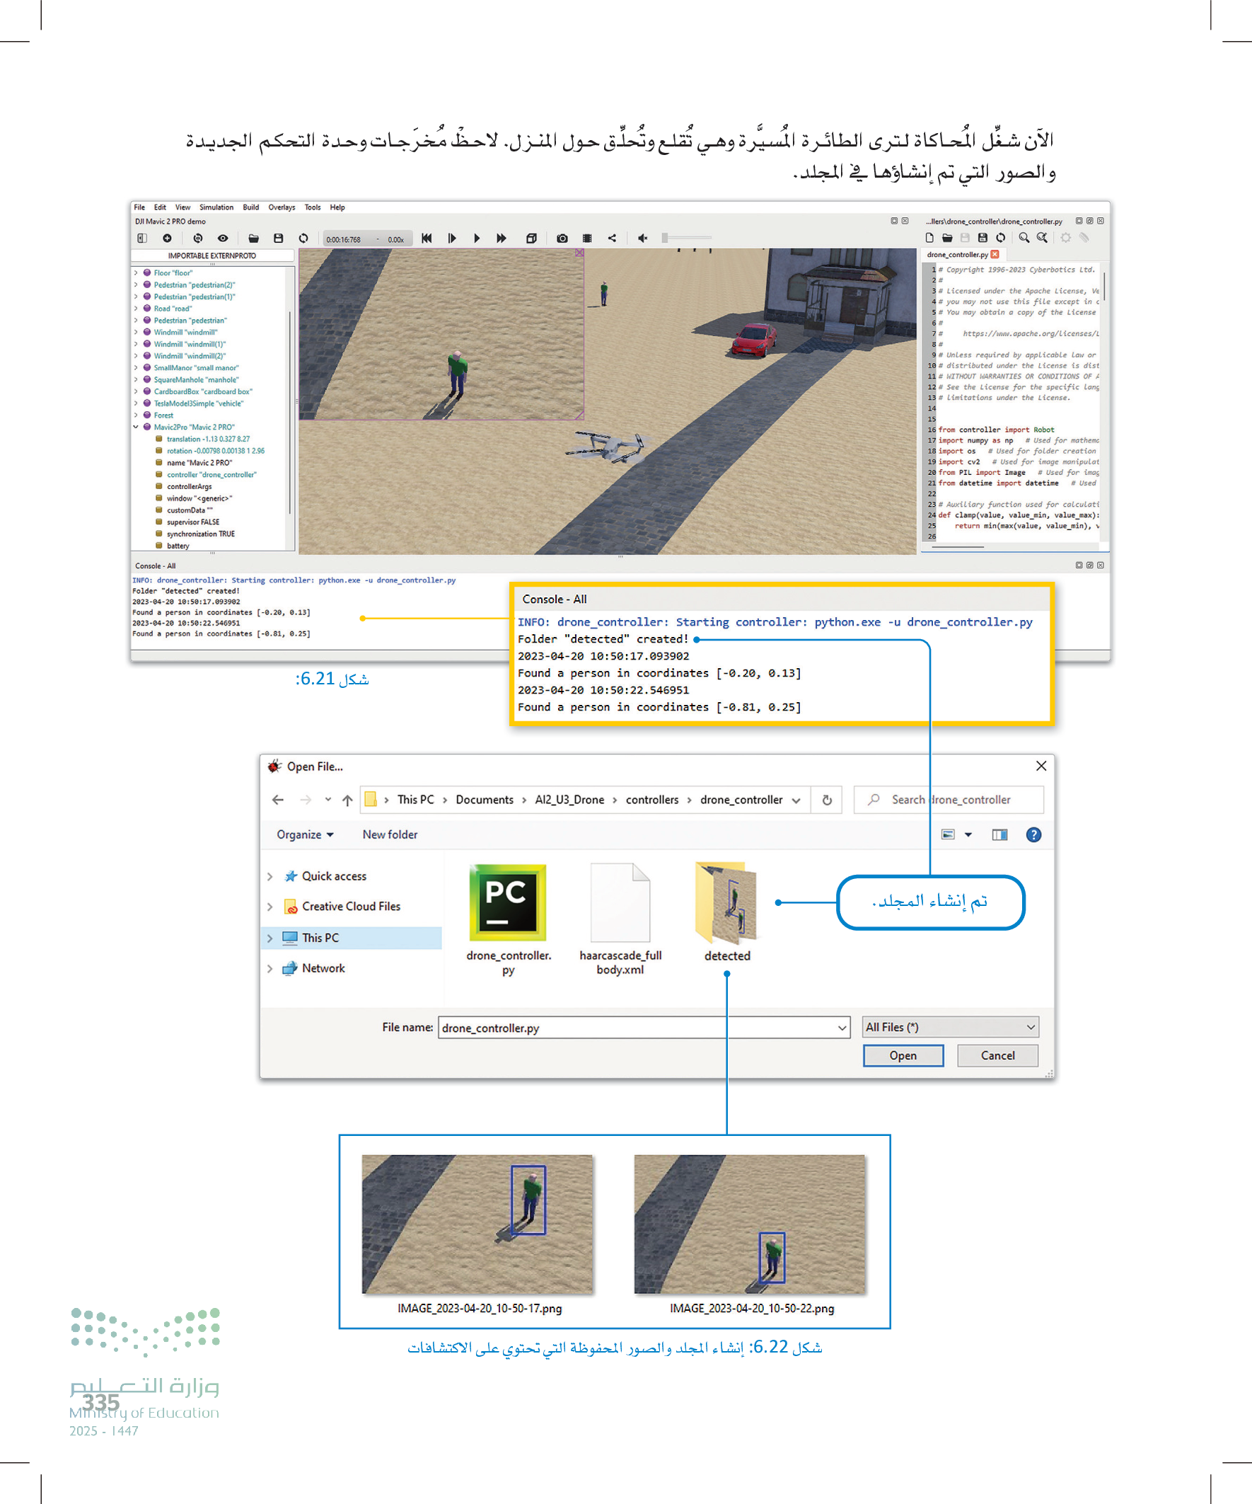1252x1504 pixels.
Task: Toggle the preview pane in Open File dialog
Action: [x=999, y=834]
